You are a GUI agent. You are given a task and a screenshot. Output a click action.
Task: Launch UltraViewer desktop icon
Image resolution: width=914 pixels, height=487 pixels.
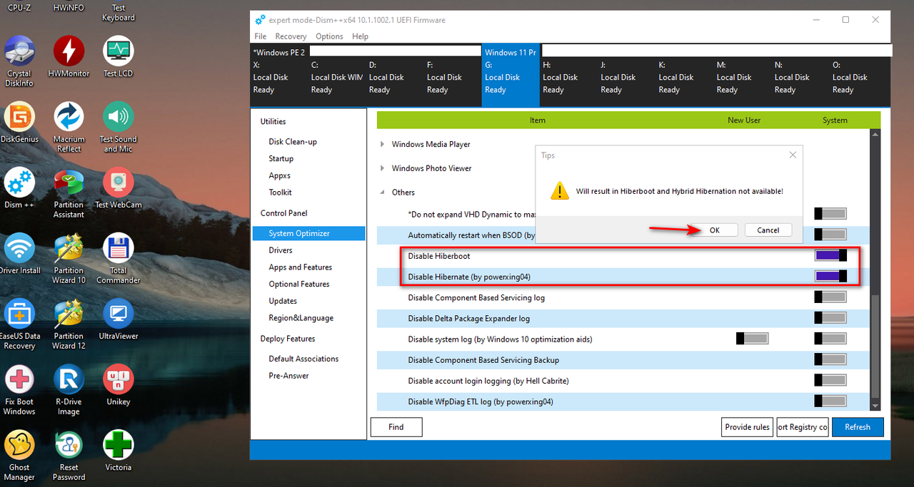[119, 319]
